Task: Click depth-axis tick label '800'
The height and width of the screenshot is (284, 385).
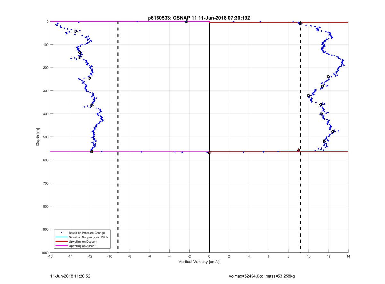Action: pyautogui.click(x=46, y=206)
